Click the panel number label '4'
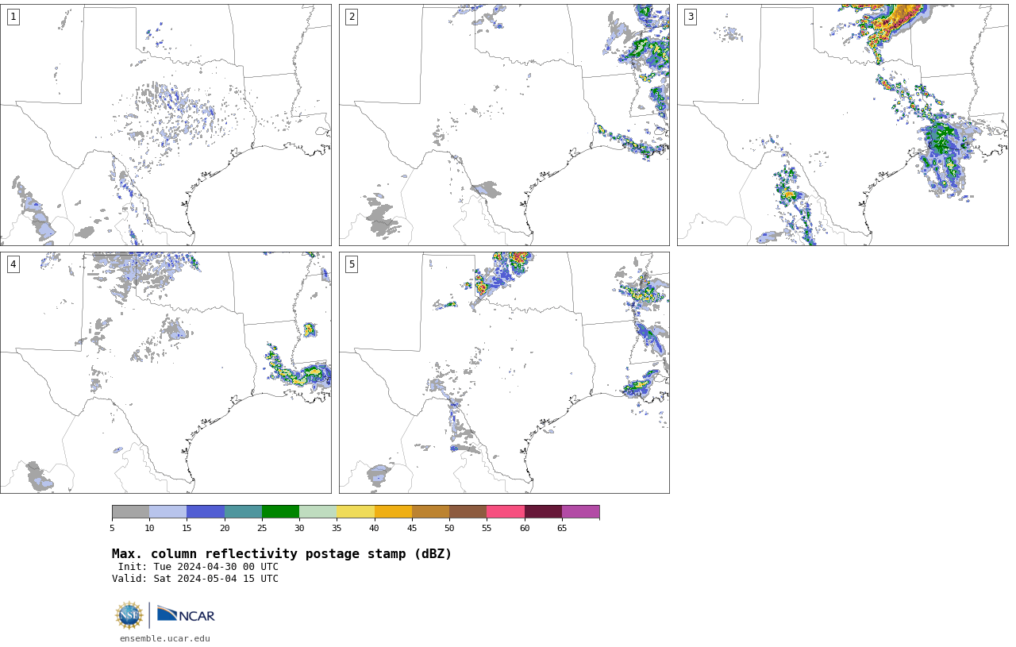 13,264
